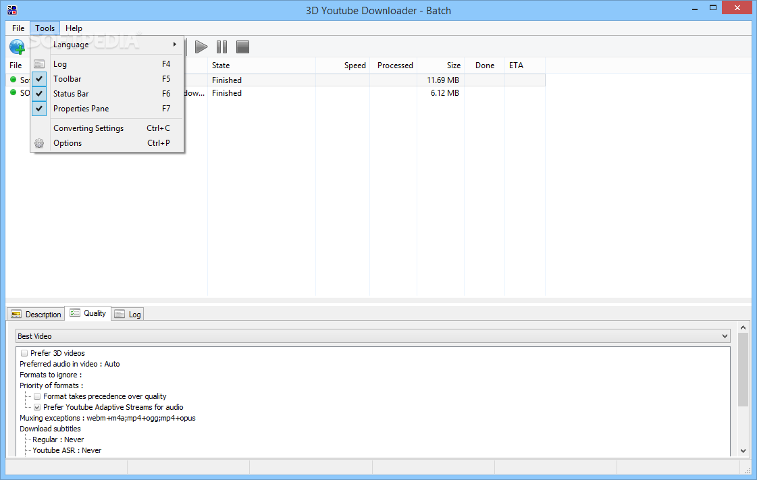The image size is (757, 480).
Task: Click the app icon in title bar
Action: click(x=12, y=10)
